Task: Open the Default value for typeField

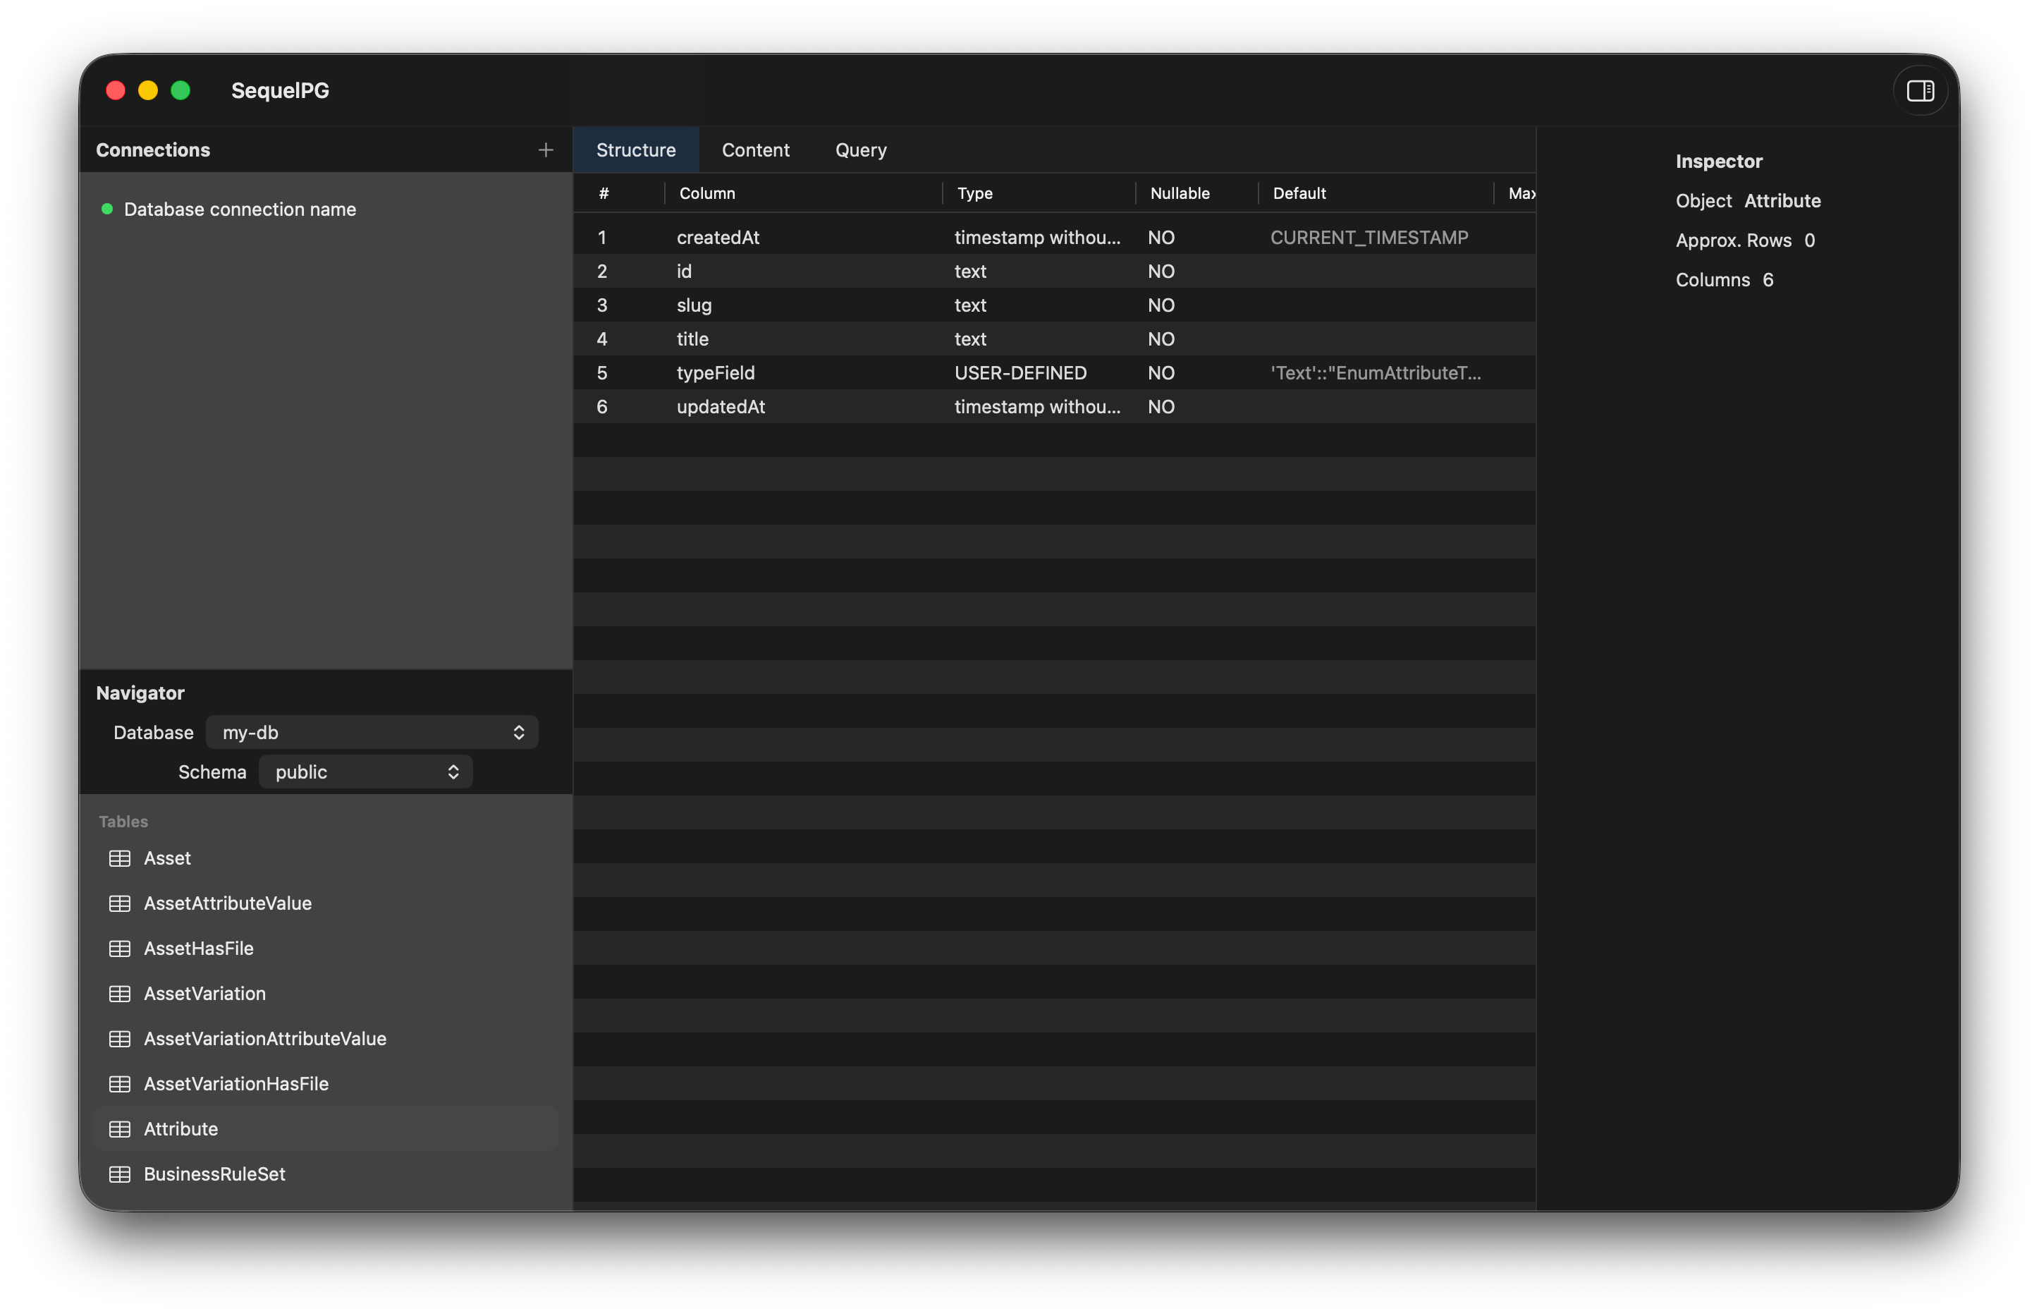Action: click(1376, 372)
